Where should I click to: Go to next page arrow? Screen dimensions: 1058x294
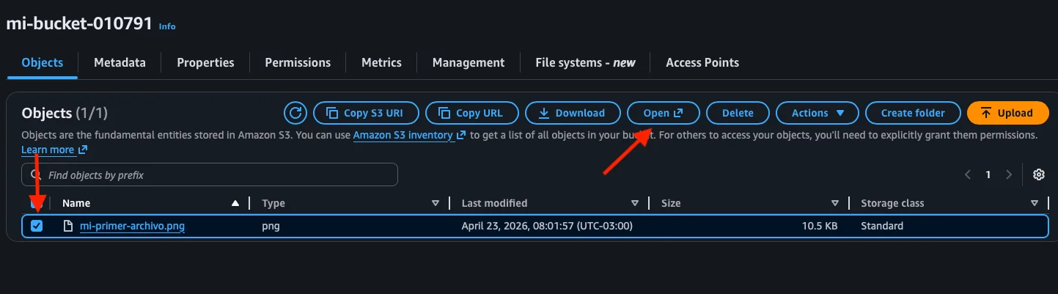[x=1009, y=174]
